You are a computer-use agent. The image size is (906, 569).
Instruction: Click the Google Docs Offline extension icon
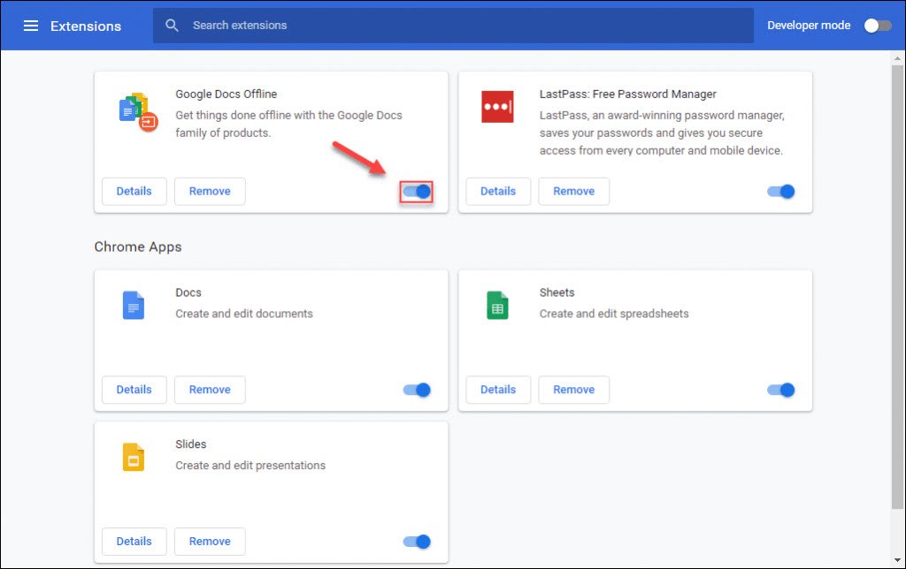[x=139, y=112]
